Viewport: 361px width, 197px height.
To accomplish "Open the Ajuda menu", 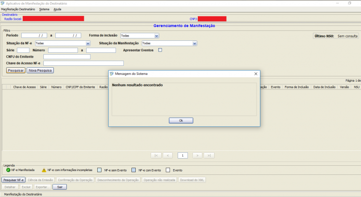I will [57, 9].
